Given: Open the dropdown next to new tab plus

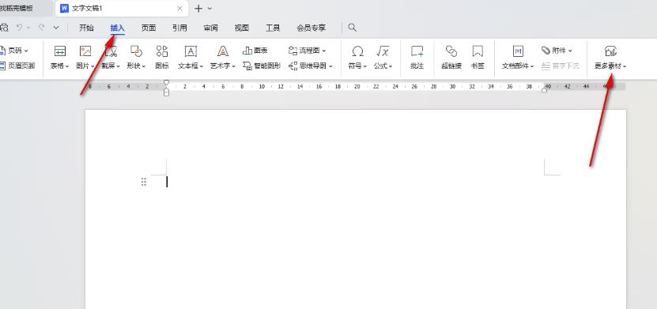Looking at the screenshot, I should click(210, 9).
